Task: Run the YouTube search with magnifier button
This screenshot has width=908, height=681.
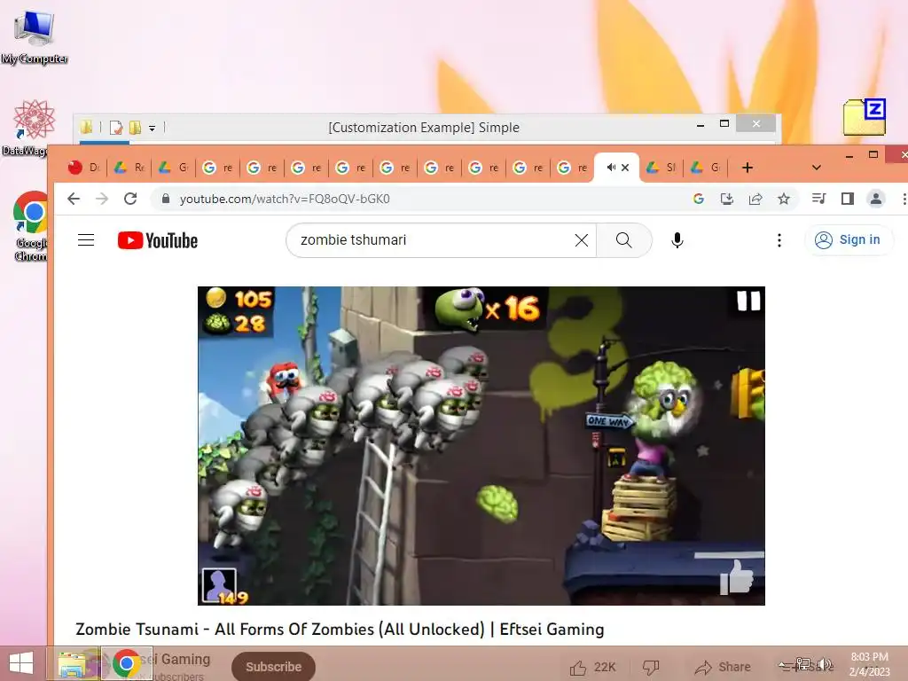Action: pos(624,239)
